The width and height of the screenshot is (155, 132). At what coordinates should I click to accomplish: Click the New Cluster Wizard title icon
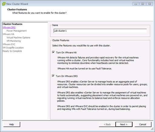click(4, 4)
